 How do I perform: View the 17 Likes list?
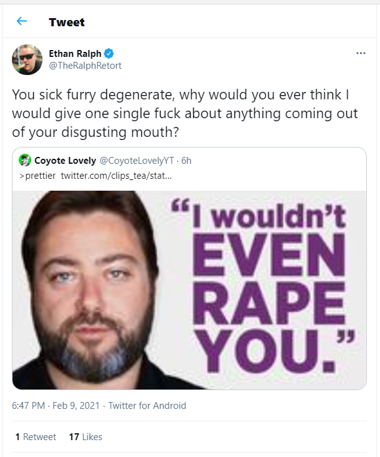(86, 436)
